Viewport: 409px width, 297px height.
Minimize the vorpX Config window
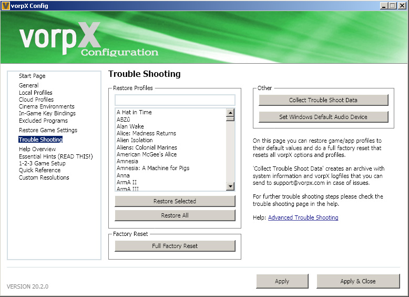coord(383,6)
